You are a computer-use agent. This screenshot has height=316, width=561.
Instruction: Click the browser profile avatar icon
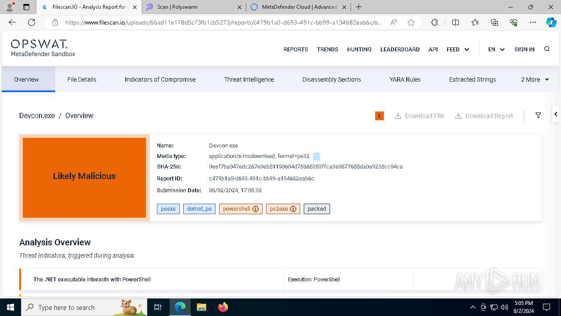coord(10,7)
